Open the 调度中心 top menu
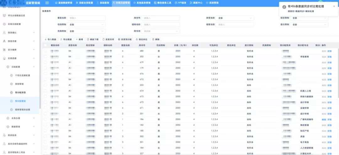 point(196,3)
